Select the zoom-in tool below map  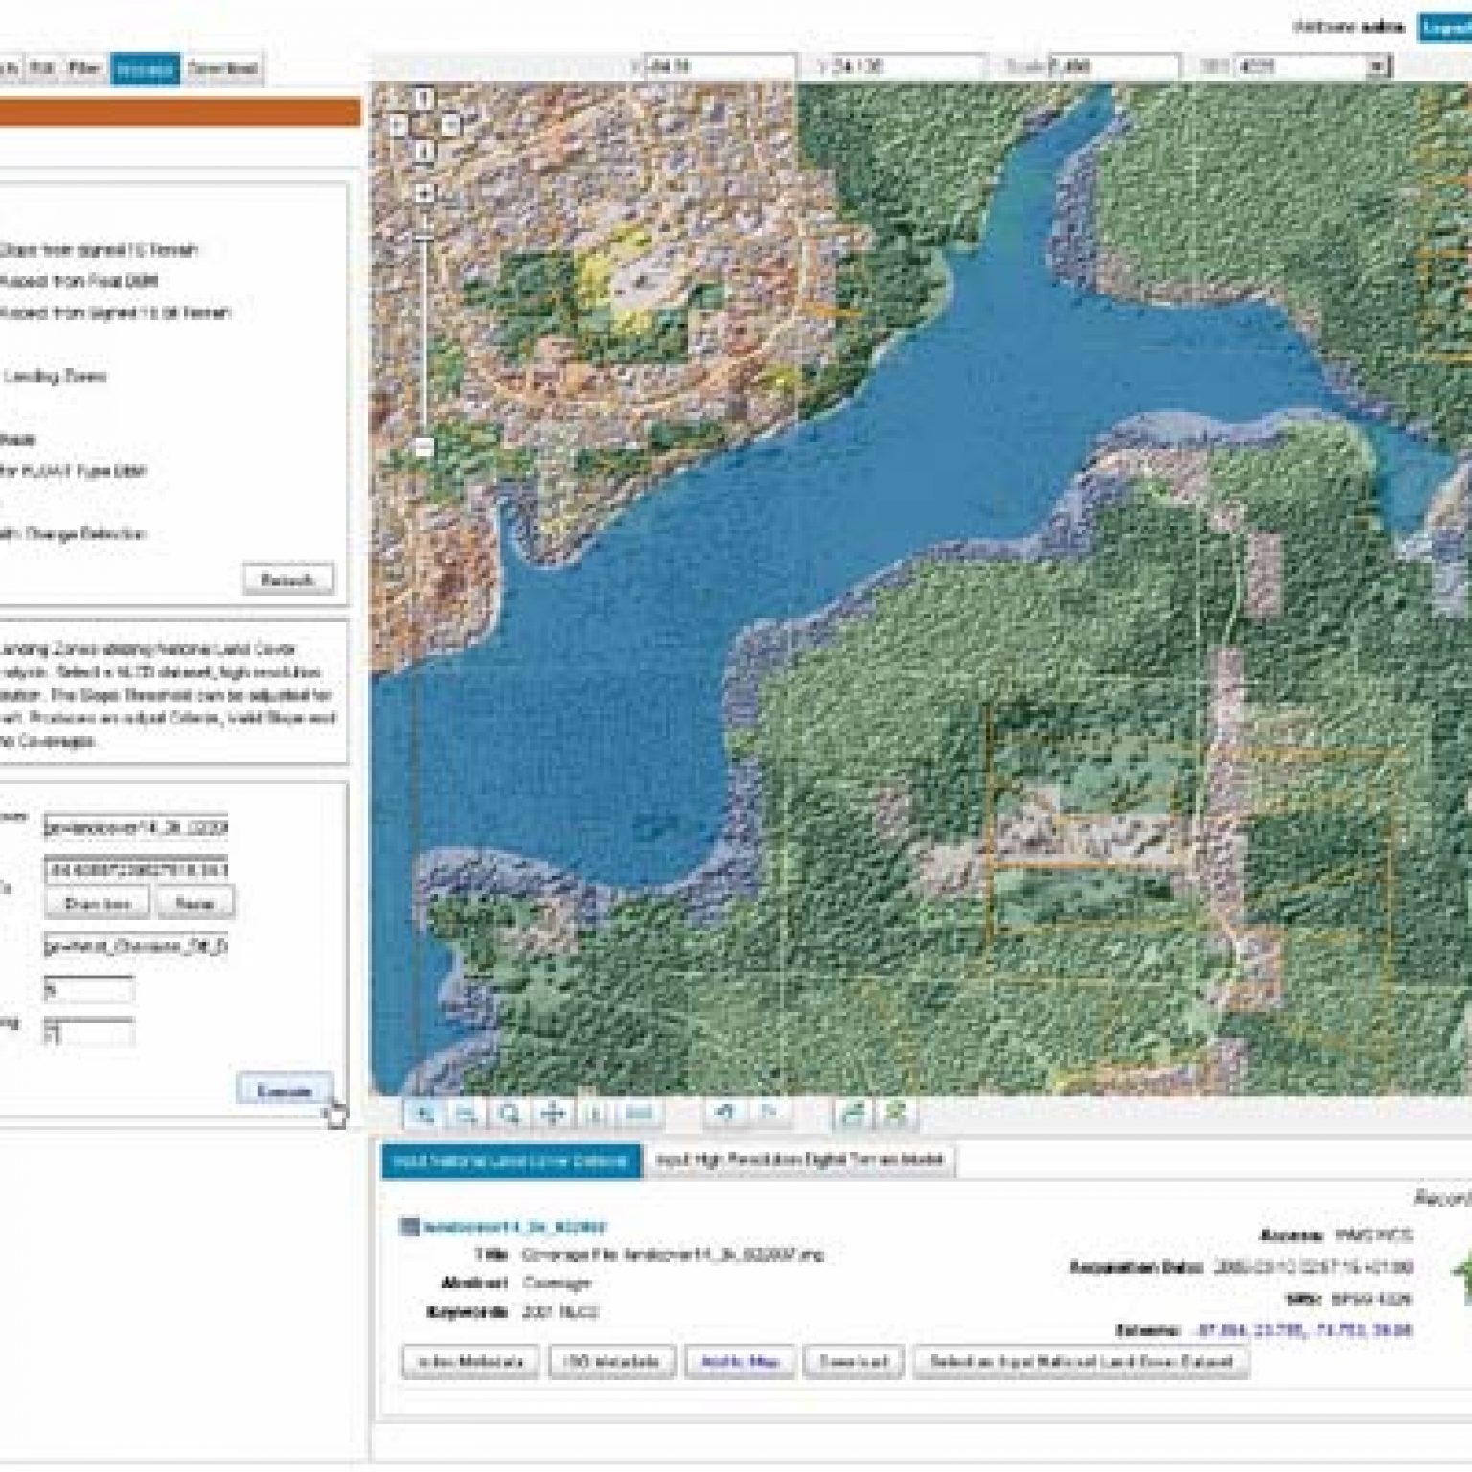tap(425, 1113)
